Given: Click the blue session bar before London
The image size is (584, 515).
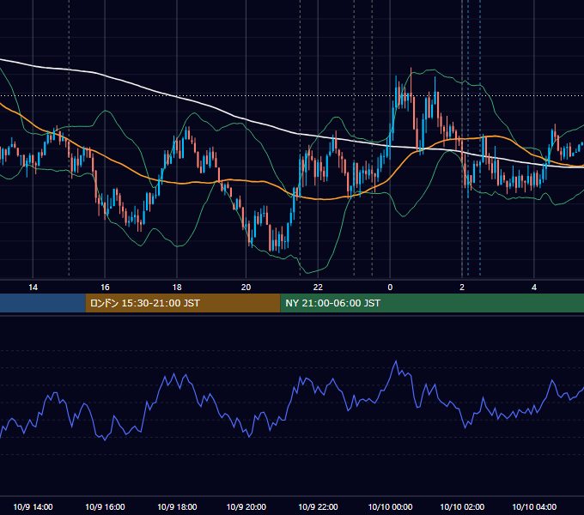Looking at the screenshot, I should [x=43, y=303].
